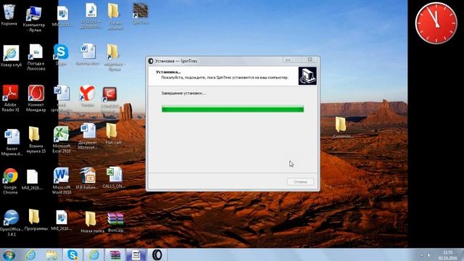
Task: Select the Фото.zip archive icon
Action: pos(115,223)
